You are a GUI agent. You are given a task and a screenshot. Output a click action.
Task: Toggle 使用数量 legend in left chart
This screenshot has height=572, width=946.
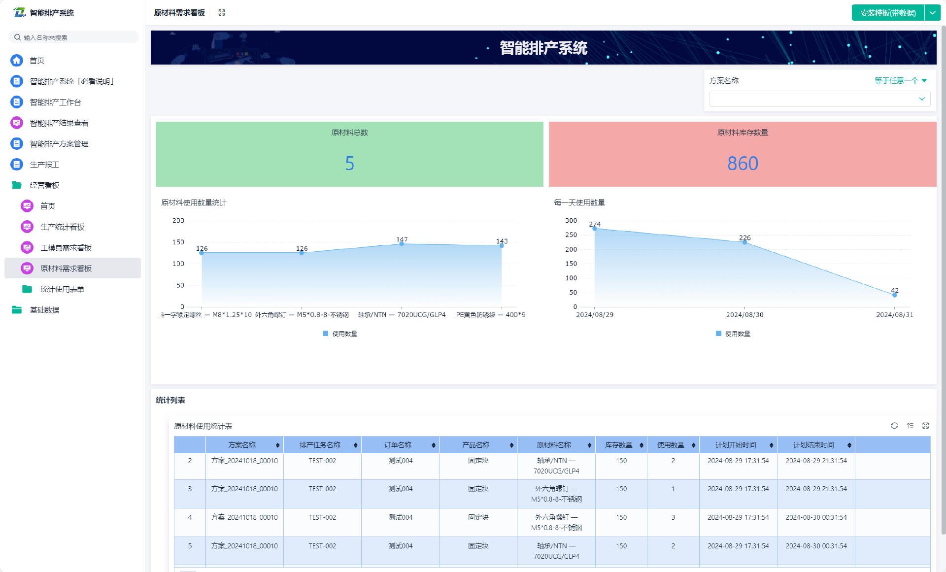(x=340, y=334)
